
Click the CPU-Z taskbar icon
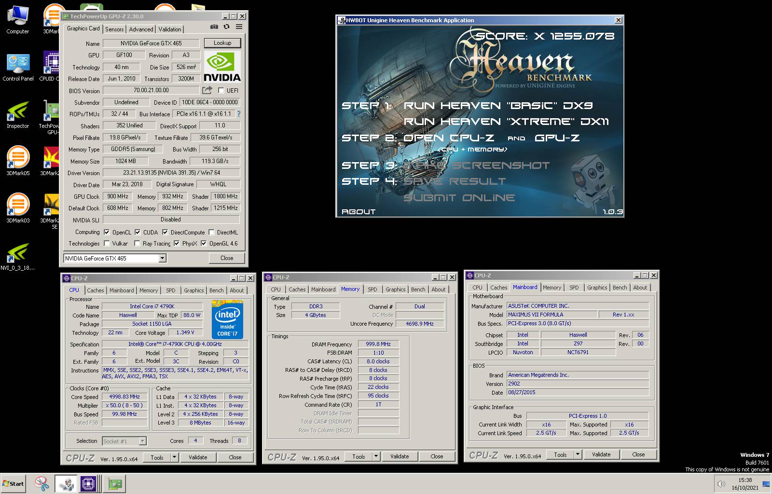pyautogui.click(x=89, y=483)
